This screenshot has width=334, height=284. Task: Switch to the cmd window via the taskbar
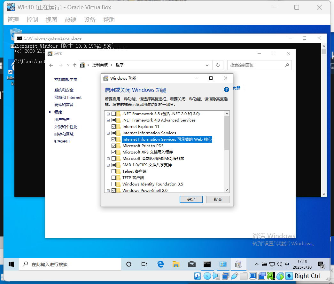207,264
